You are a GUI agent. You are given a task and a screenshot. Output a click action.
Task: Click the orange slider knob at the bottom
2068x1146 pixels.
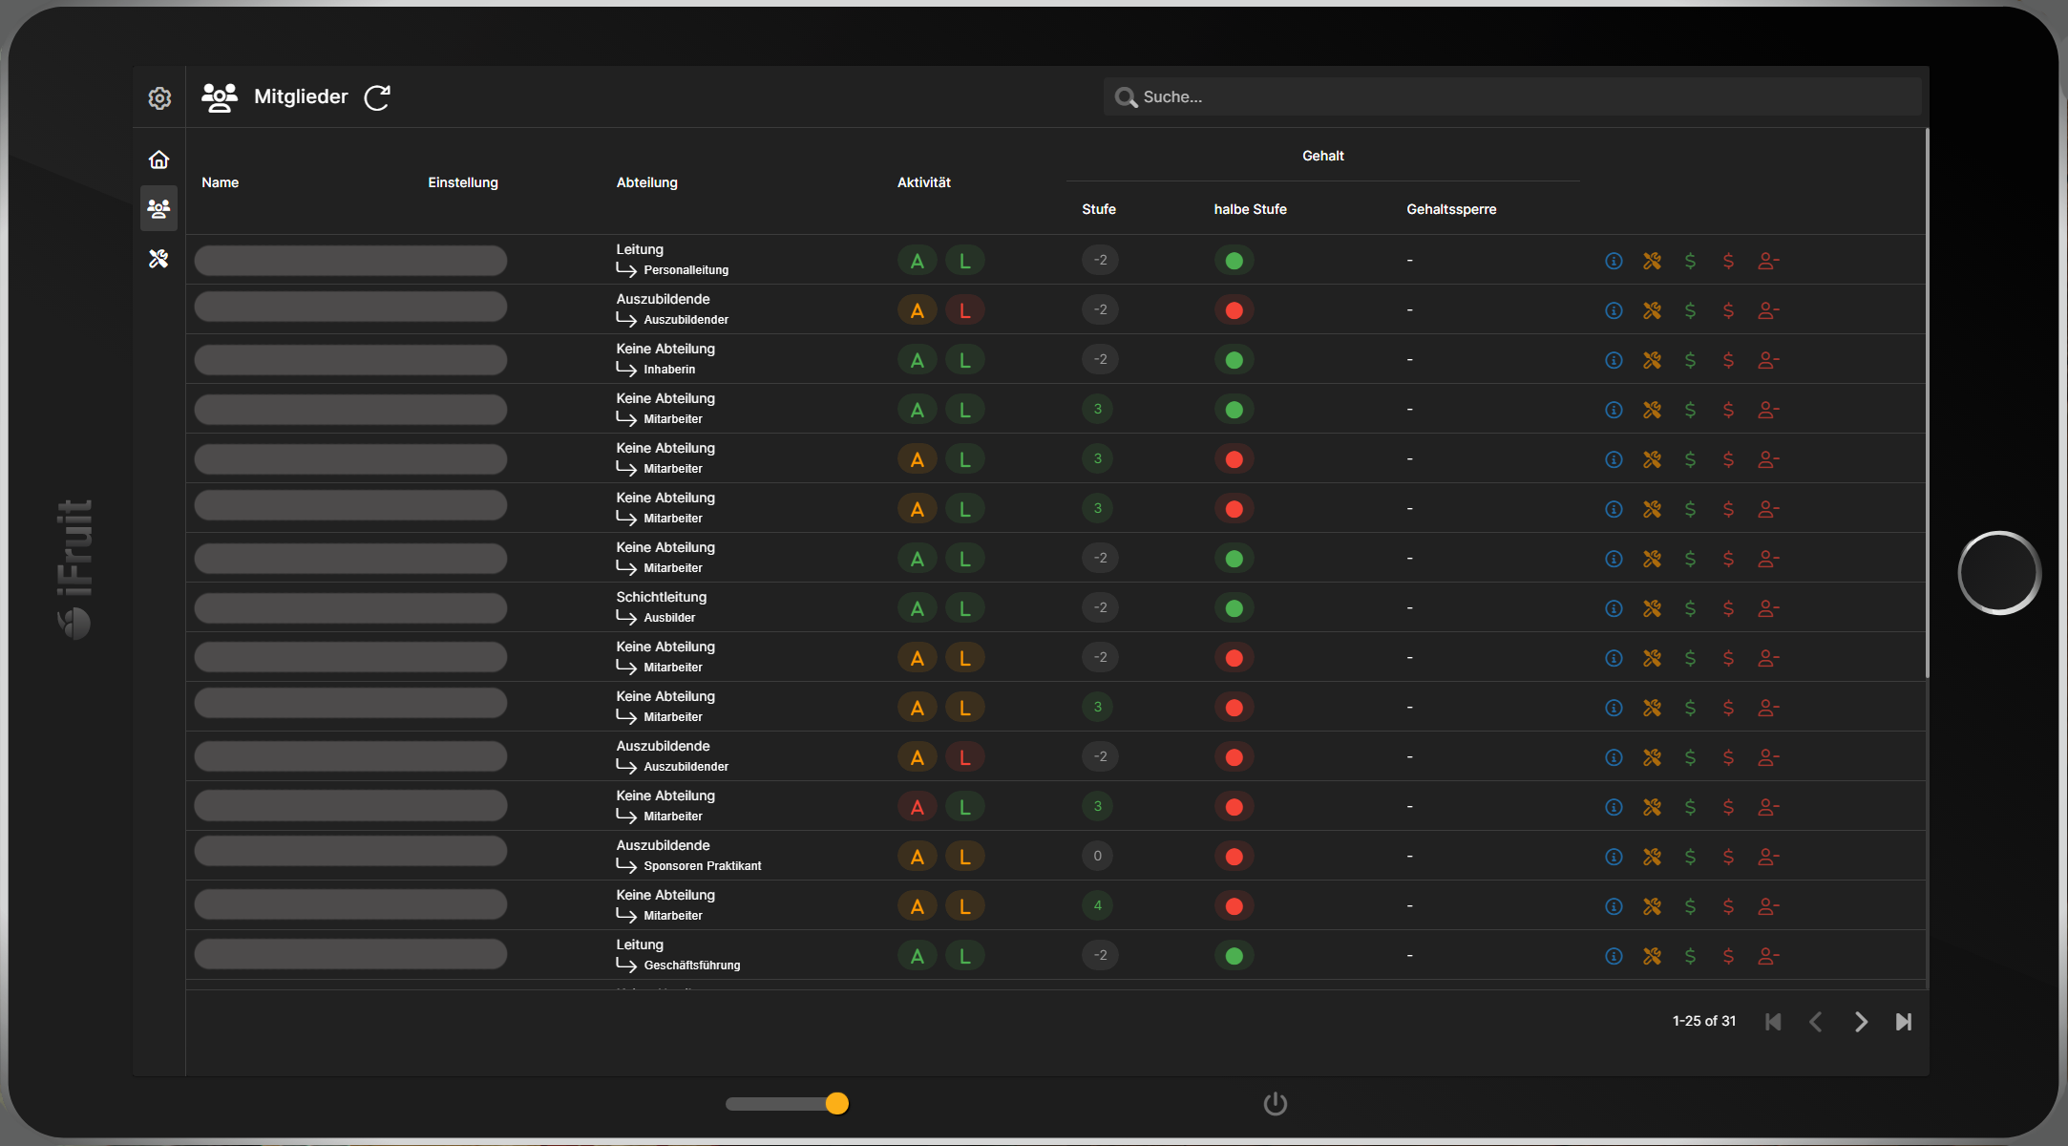coord(837,1104)
